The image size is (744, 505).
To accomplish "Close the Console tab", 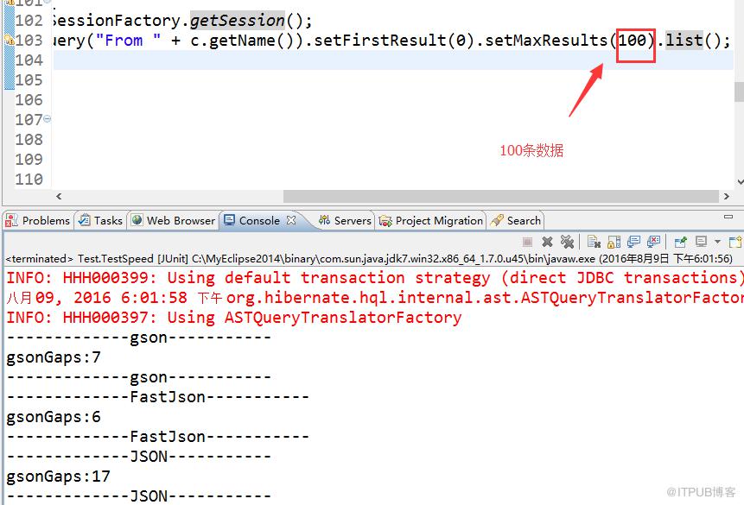I will 291,220.
